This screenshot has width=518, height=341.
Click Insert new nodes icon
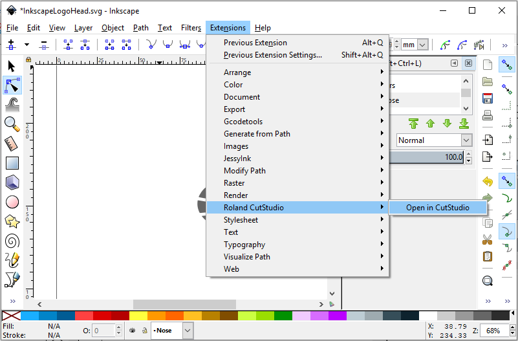[x=11, y=45]
